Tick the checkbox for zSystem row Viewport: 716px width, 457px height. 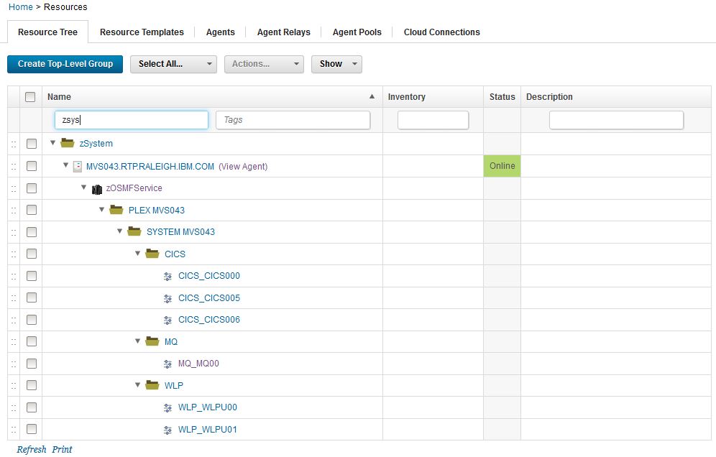[x=32, y=144]
